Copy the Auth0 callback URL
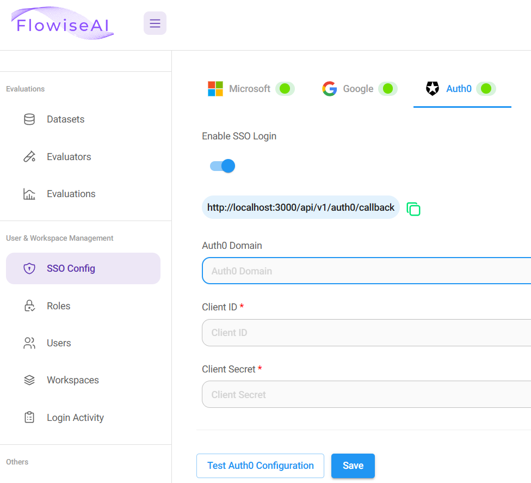The height and width of the screenshot is (483, 531). (x=413, y=209)
